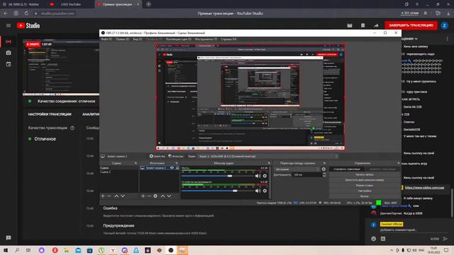454x255 pixels.
Task: Click the clip icon left of the bookmark
Action: [350, 25]
